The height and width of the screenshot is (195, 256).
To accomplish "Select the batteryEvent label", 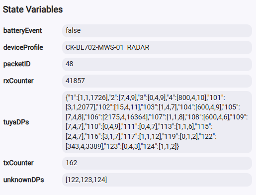I will 22,31.
